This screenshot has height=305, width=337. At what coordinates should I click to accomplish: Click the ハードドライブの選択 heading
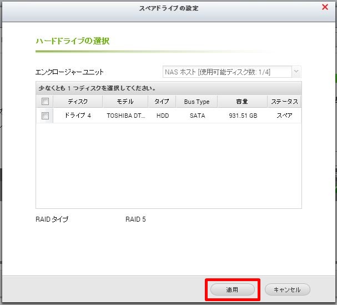[x=73, y=41]
